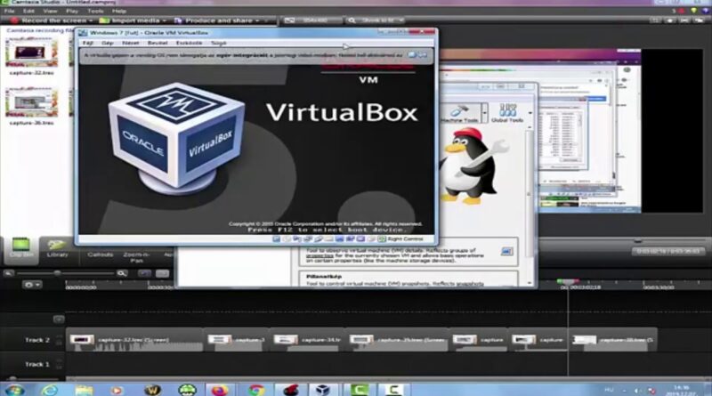The height and width of the screenshot is (396, 712).
Task: Open Camtasia's Tools menu
Action: point(95,11)
